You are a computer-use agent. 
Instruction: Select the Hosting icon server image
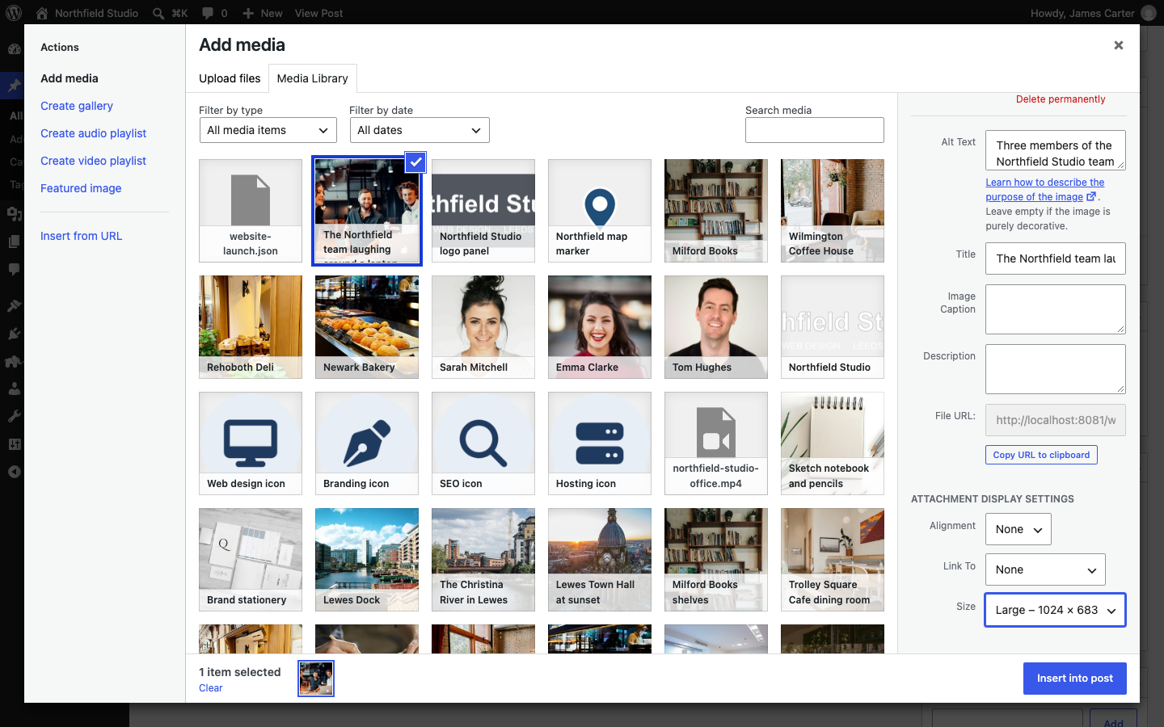(x=600, y=443)
